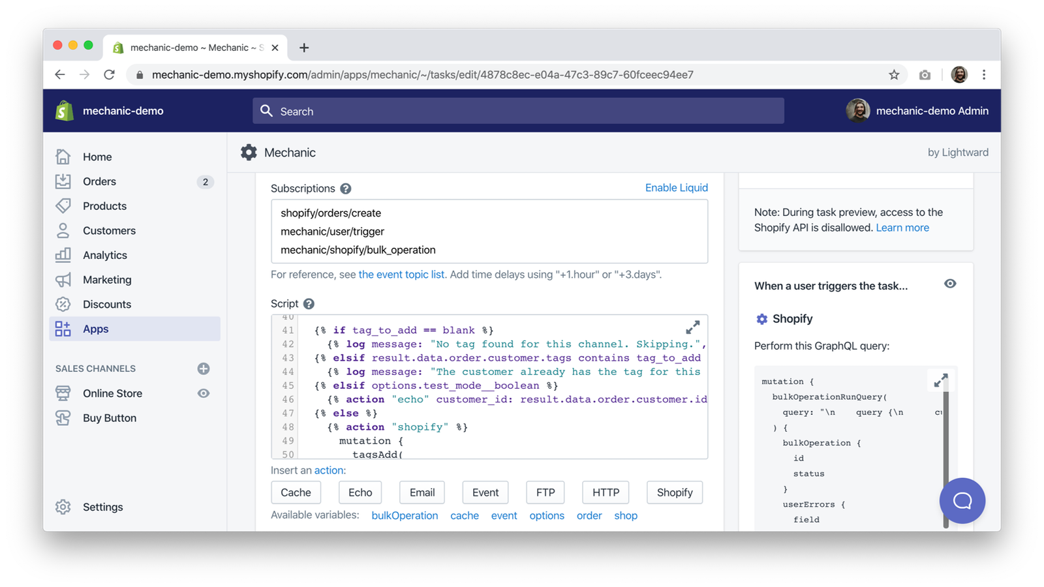Open the Buy Button channel
Screen dimensions: 1044x587
coord(110,418)
